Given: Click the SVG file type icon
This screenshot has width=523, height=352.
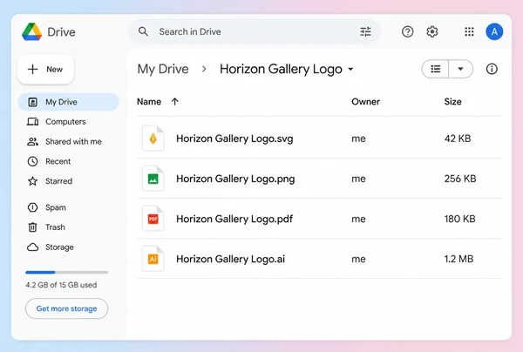Looking at the screenshot, I should click(x=153, y=139).
